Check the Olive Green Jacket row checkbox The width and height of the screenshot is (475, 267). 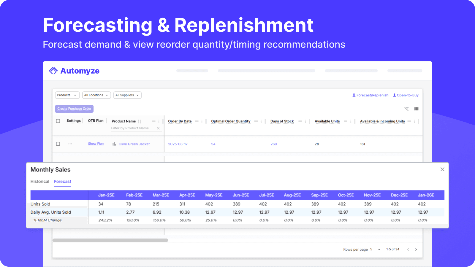pos(58,144)
